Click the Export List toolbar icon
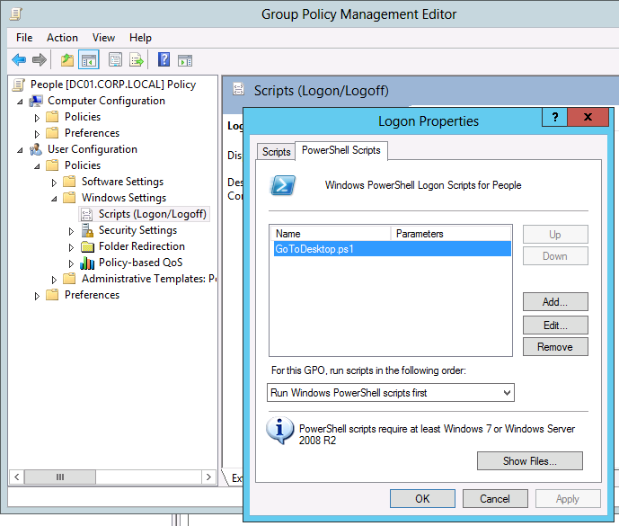Screen dimensions: 619x526 pyautogui.click(x=137, y=60)
